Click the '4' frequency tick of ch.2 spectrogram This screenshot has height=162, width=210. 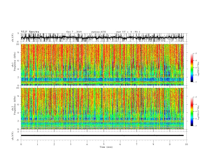[x=19, y=113]
